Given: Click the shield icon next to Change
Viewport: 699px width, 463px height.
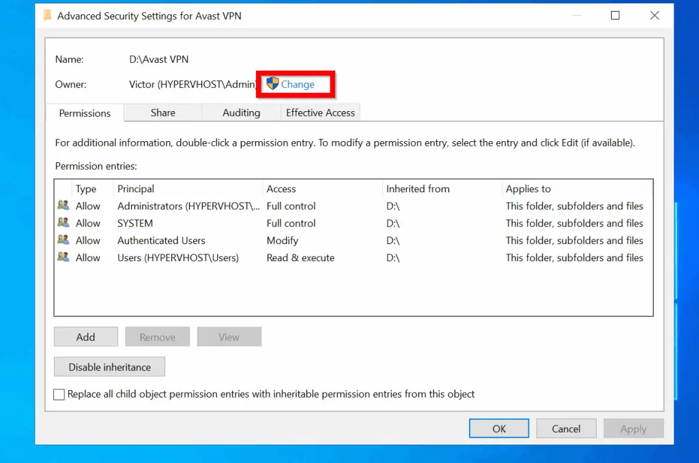Looking at the screenshot, I should [x=272, y=83].
